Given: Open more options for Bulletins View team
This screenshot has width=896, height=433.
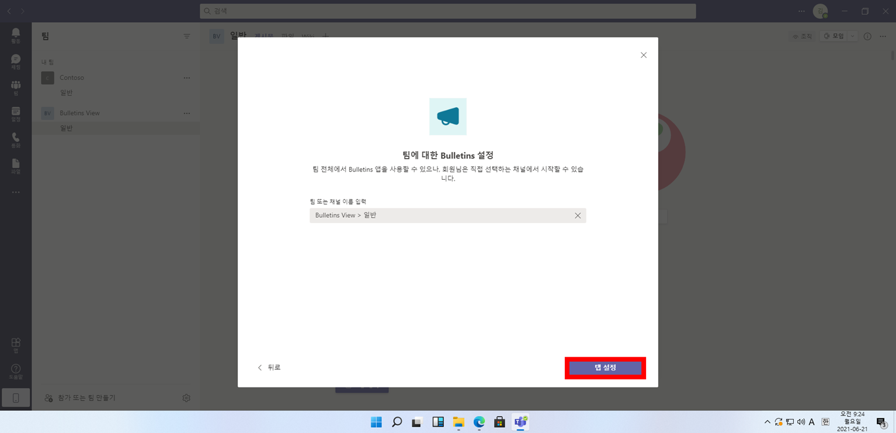Looking at the screenshot, I should pyautogui.click(x=187, y=113).
